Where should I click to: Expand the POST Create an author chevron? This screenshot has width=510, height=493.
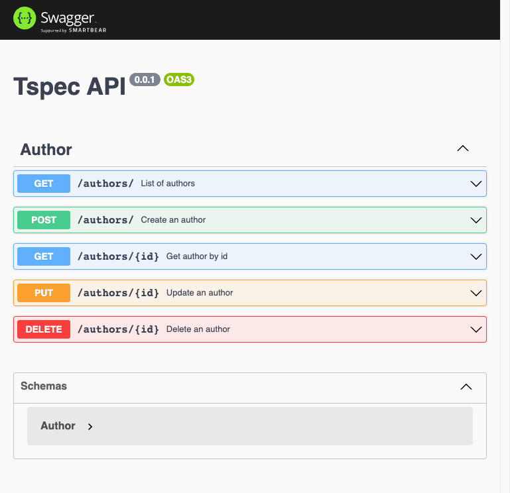click(x=476, y=220)
